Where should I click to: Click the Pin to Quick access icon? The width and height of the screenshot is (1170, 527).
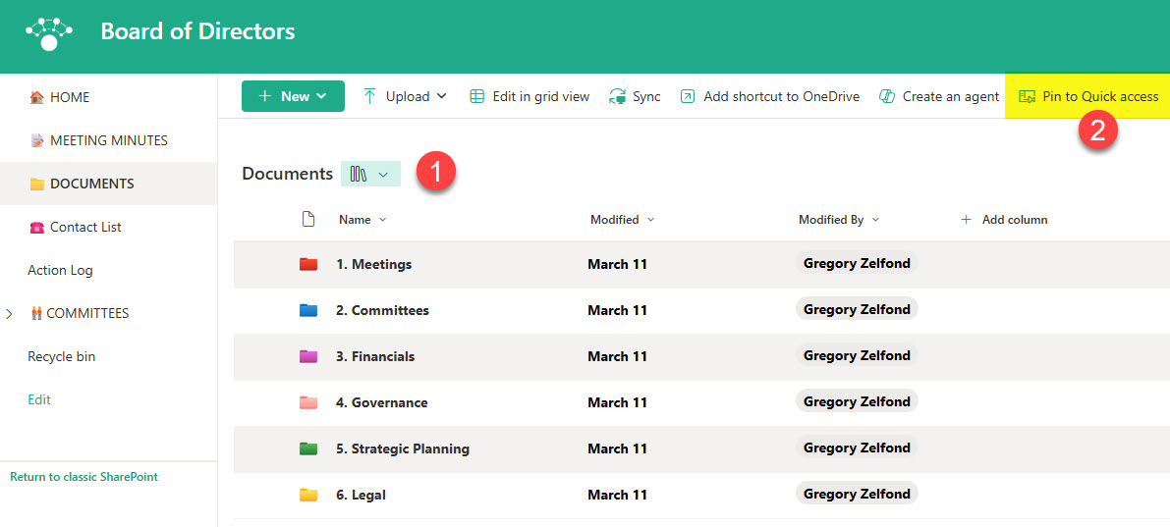1028,96
